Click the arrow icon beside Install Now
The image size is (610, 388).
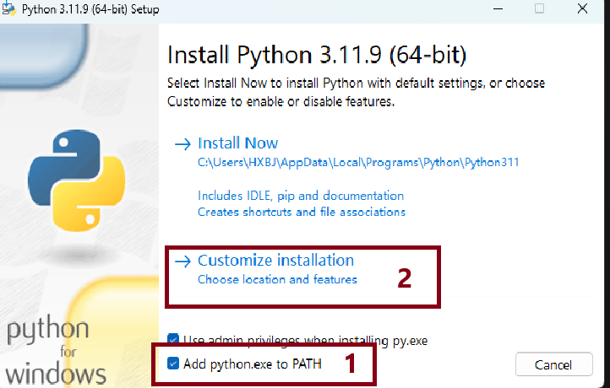tap(182, 144)
